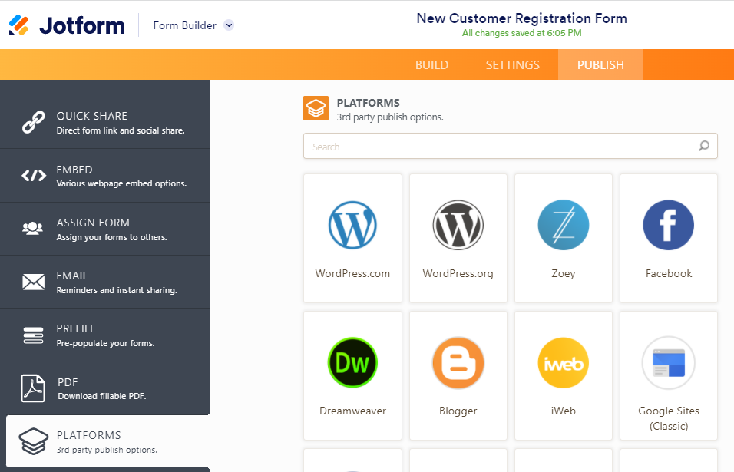This screenshot has width=734, height=472.
Task: Click the Zoey label
Action: tap(563, 274)
